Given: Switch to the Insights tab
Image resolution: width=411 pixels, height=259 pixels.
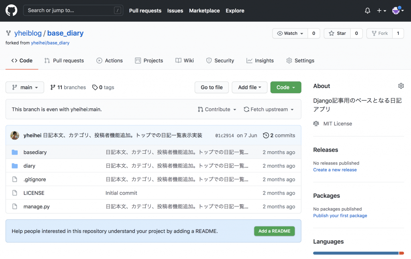Looking at the screenshot, I should (x=260, y=60).
